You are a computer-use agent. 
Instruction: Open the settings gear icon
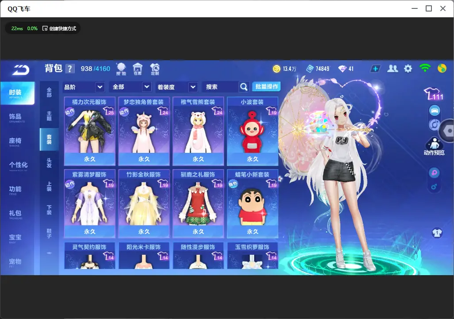click(x=408, y=69)
